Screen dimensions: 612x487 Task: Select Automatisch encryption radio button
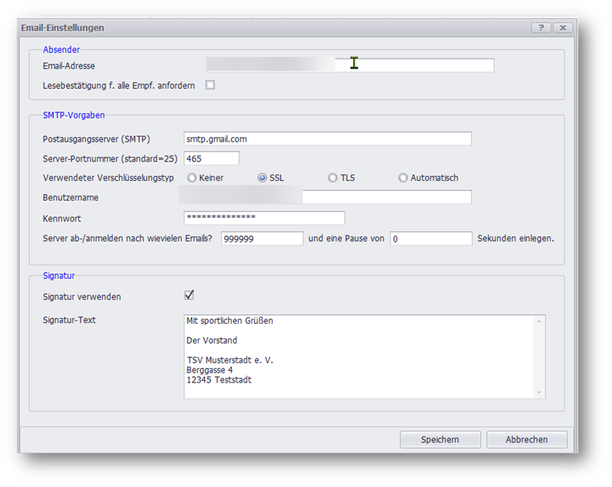tap(403, 178)
